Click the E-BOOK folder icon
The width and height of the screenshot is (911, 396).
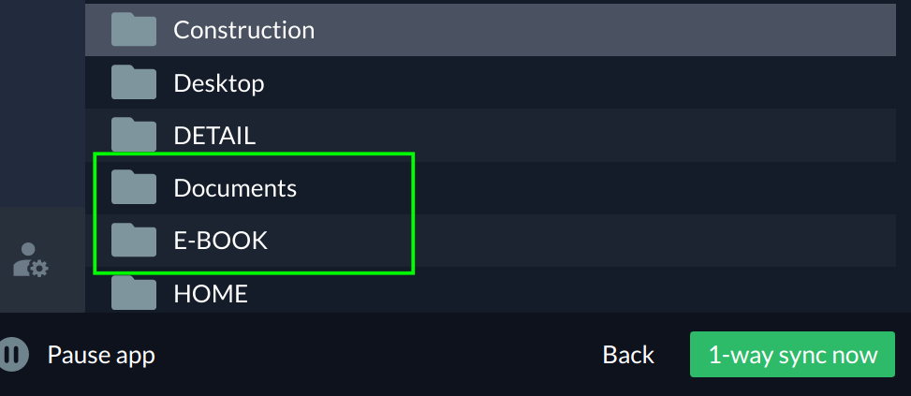click(133, 241)
